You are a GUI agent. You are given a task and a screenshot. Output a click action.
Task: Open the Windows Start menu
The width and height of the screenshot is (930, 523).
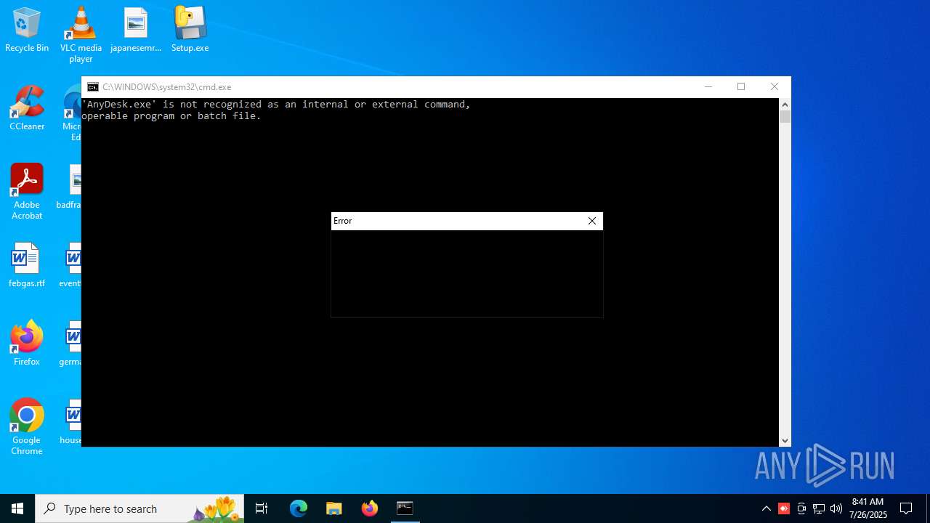[x=17, y=508]
